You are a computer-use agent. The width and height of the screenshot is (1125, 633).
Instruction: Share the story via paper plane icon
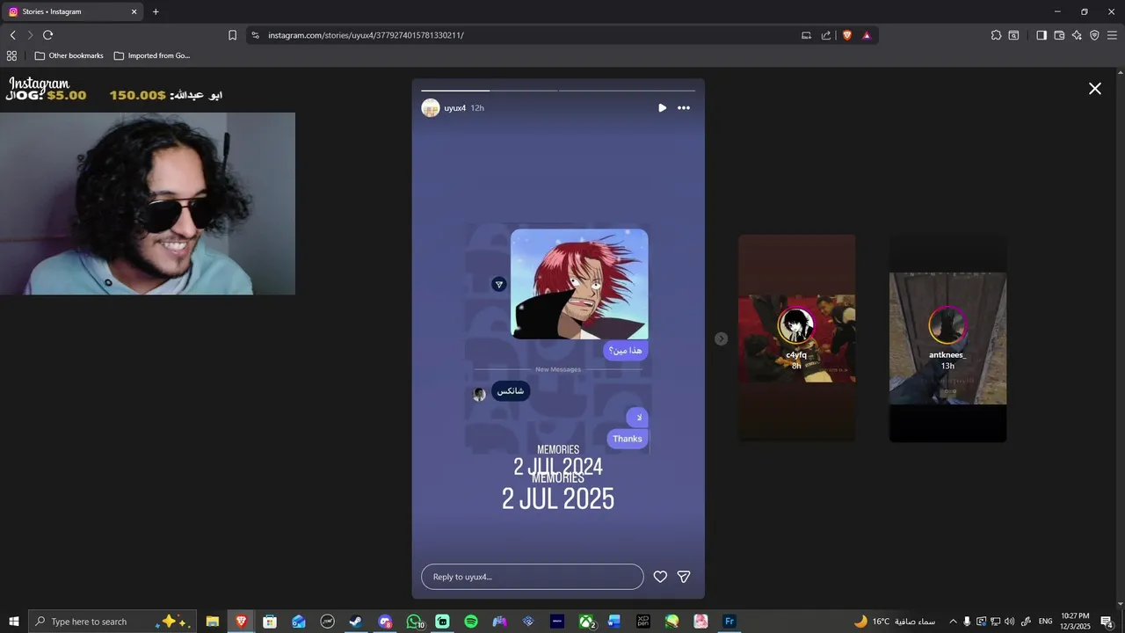[684, 577]
